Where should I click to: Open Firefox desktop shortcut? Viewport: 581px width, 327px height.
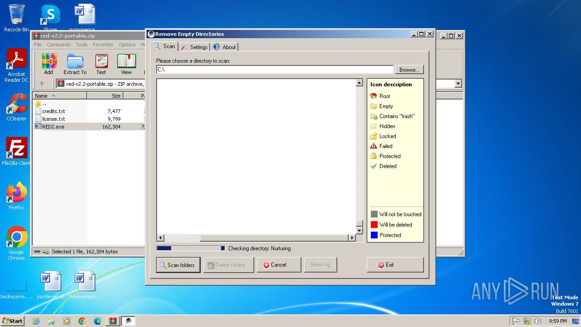coord(16,196)
